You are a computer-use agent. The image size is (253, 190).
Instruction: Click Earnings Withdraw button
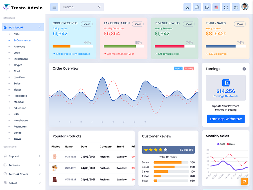point(226,119)
